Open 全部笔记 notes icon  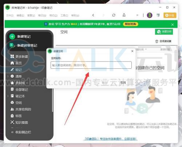12,90
